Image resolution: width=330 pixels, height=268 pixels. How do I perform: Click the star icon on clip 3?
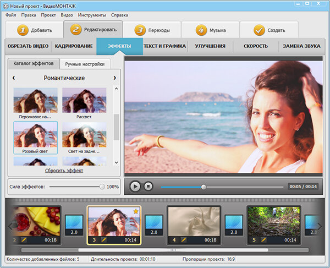pyautogui.click(x=136, y=211)
